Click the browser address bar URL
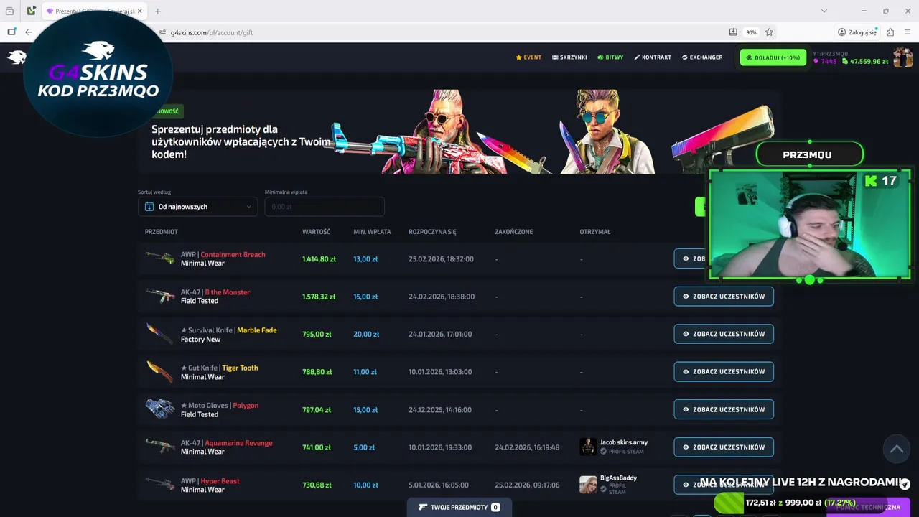 pyautogui.click(x=212, y=32)
